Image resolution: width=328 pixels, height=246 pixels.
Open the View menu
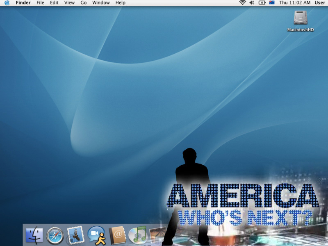pyautogui.click(x=69, y=3)
